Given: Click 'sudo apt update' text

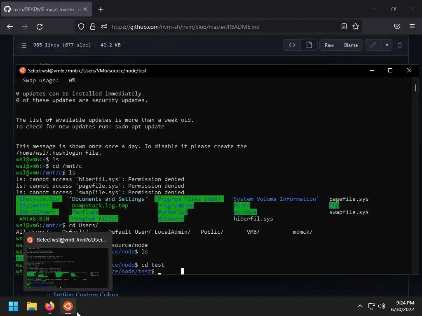Looking at the screenshot, I should coord(140,127).
